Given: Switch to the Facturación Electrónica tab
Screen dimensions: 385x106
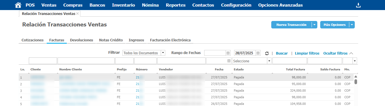Looking at the screenshot, I should click(170, 40).
